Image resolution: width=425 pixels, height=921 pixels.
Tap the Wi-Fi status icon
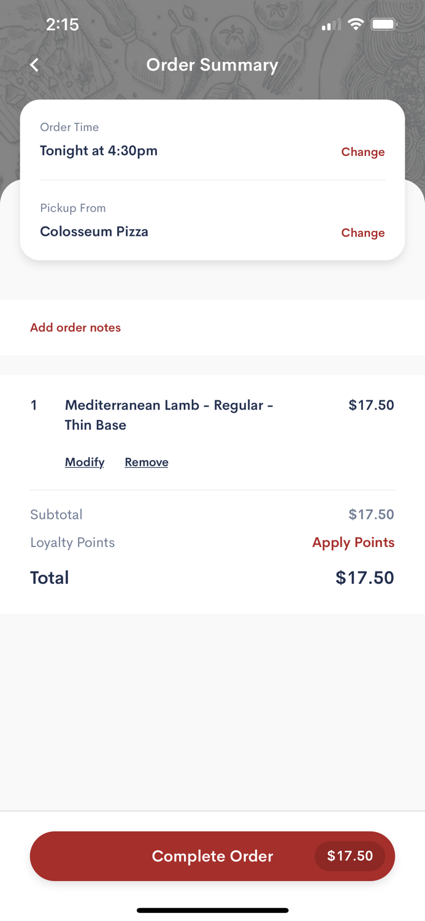[356, 25]
